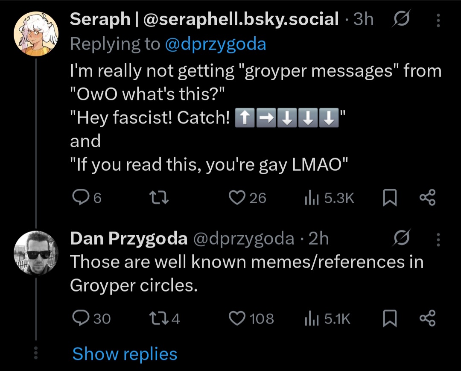This screenshot has width=461, height=371.
Task: Reply to Dan Przygoda's post
Action: [x=80, y=318]
